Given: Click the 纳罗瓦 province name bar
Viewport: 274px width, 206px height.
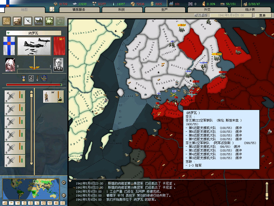Looking at the screenshot, I should click(x=33, y=33).
